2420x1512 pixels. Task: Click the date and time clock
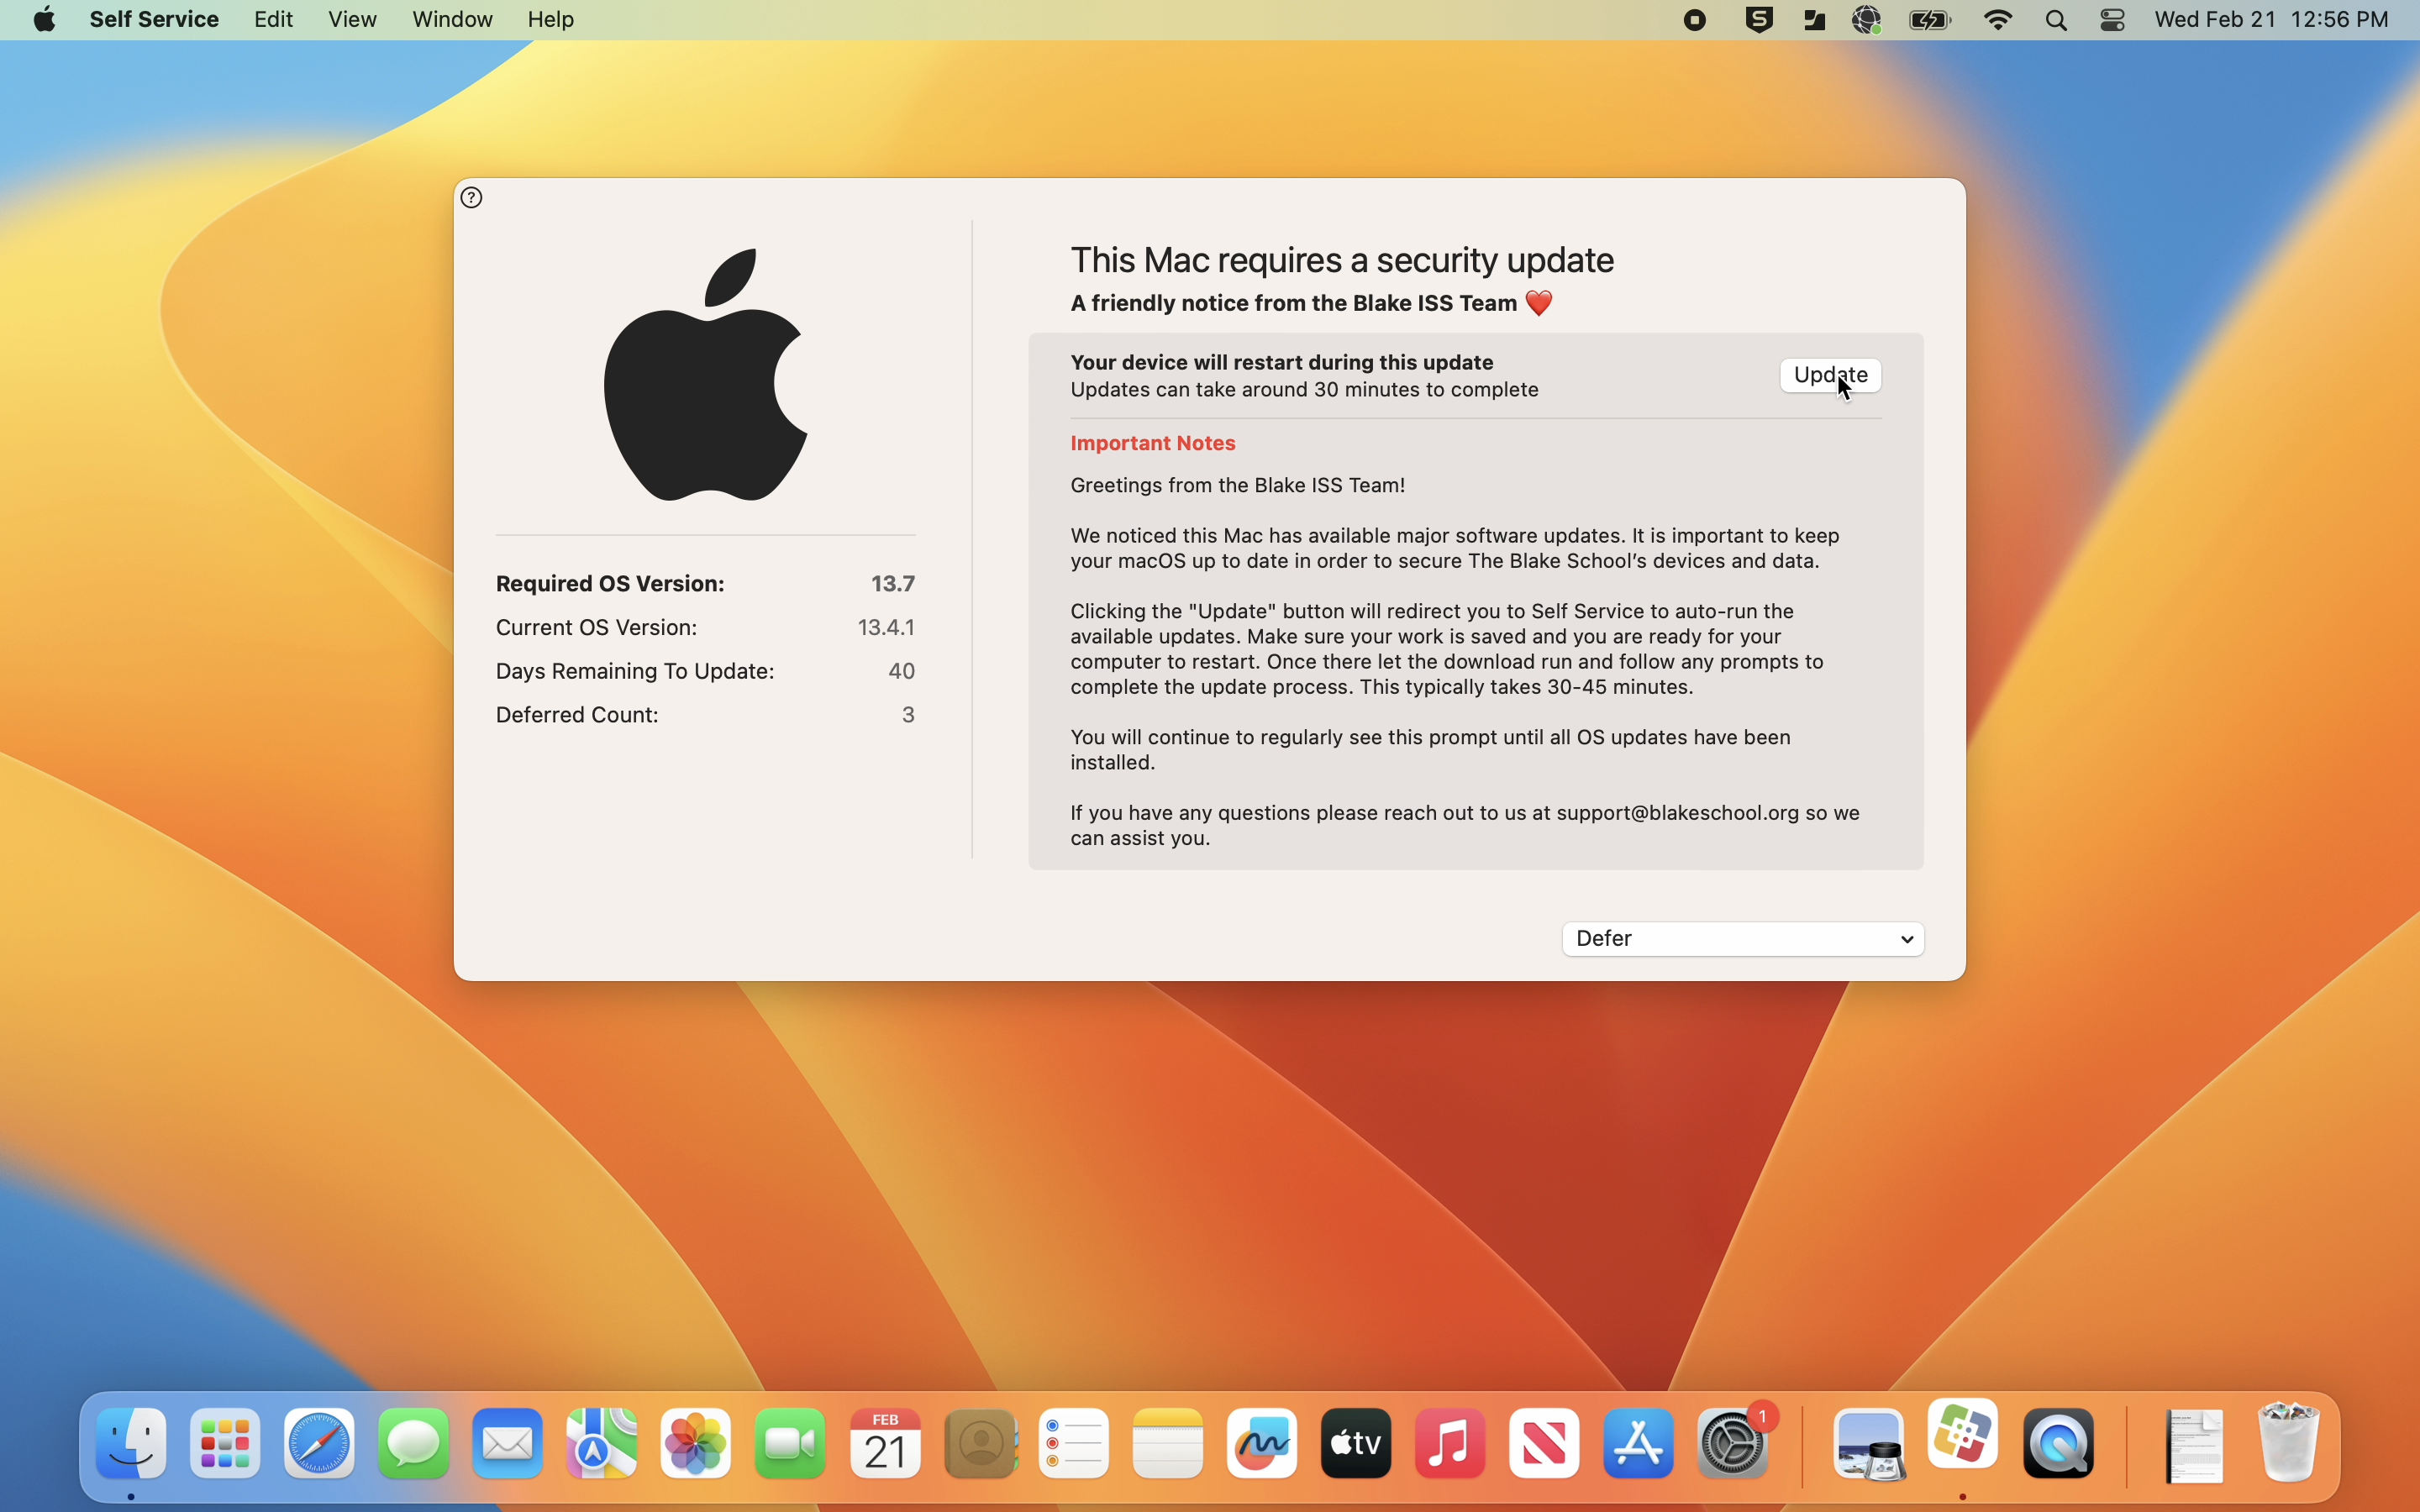(x=2271, y=20)
